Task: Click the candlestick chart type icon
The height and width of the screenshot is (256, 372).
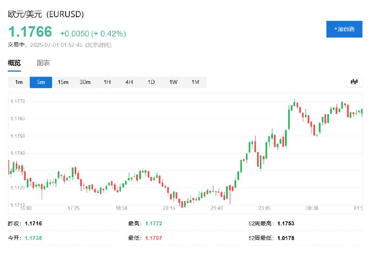Action: click(x=354, y=82)
